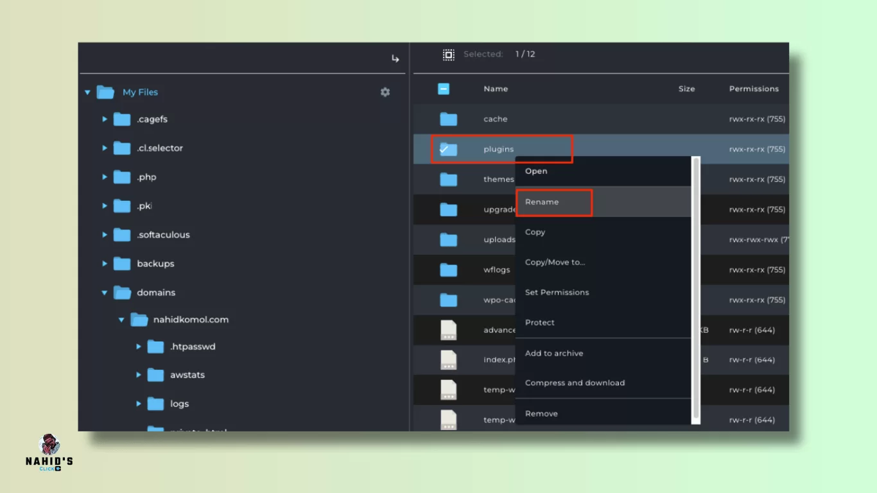The image size is (877, 493).
Task: Click the select-all dotted square icon
Action: pos(449,55)
